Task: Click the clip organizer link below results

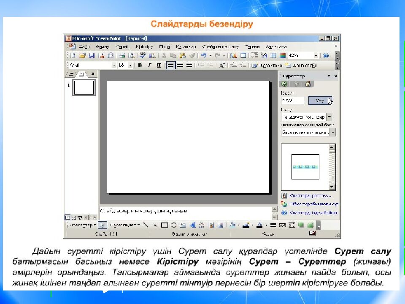Action: pos(310,196)
